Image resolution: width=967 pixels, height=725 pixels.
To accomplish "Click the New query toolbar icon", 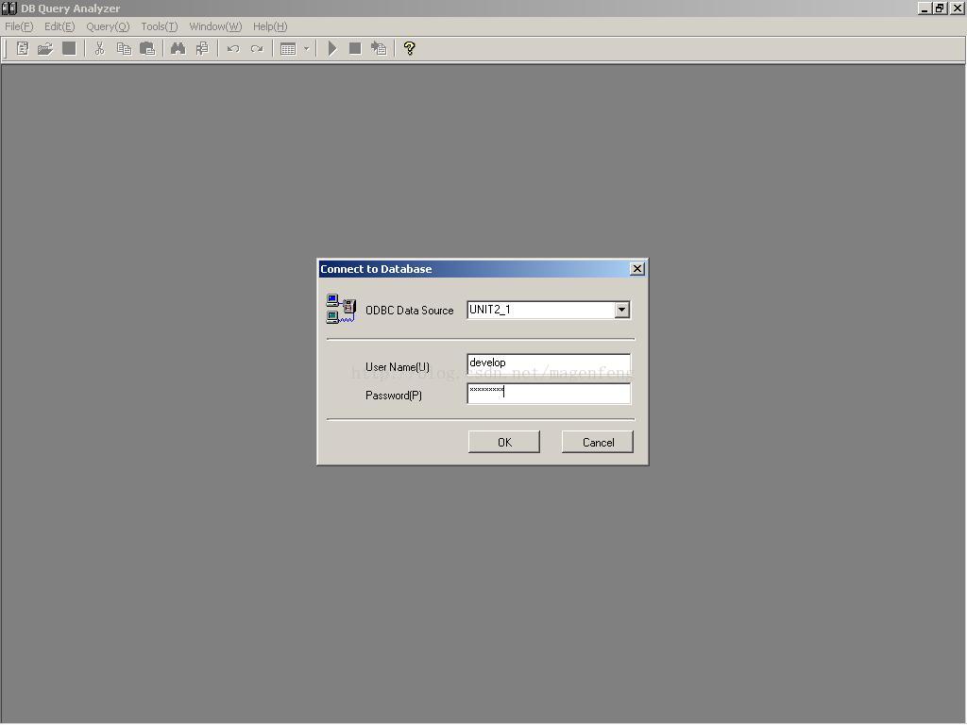I will 23,48.
